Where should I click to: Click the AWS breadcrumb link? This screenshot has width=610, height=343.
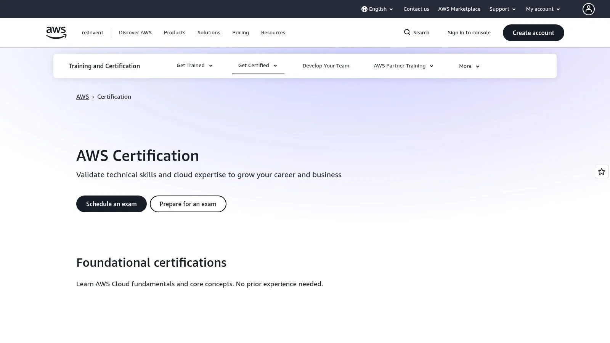pyautogui.click(x=83, y=97)
